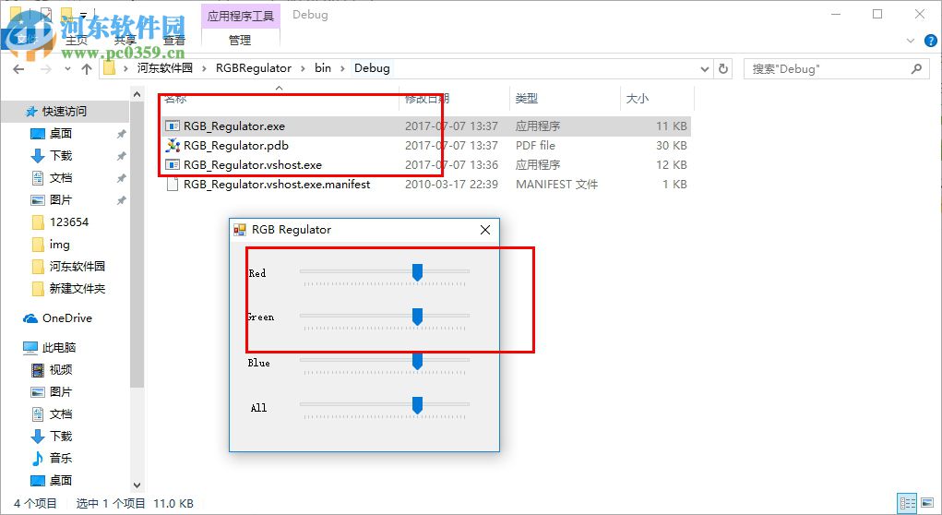Maximize the Explorer window

tap(877, 15)
